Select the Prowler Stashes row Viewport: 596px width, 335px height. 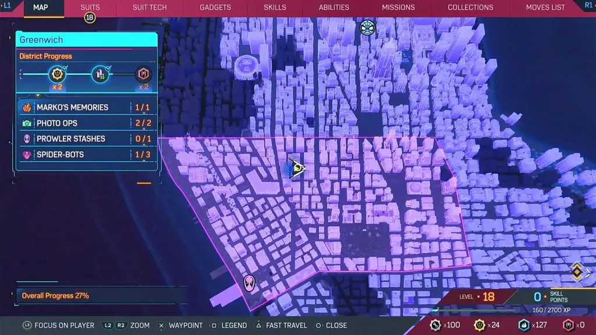tap(86, 139)
